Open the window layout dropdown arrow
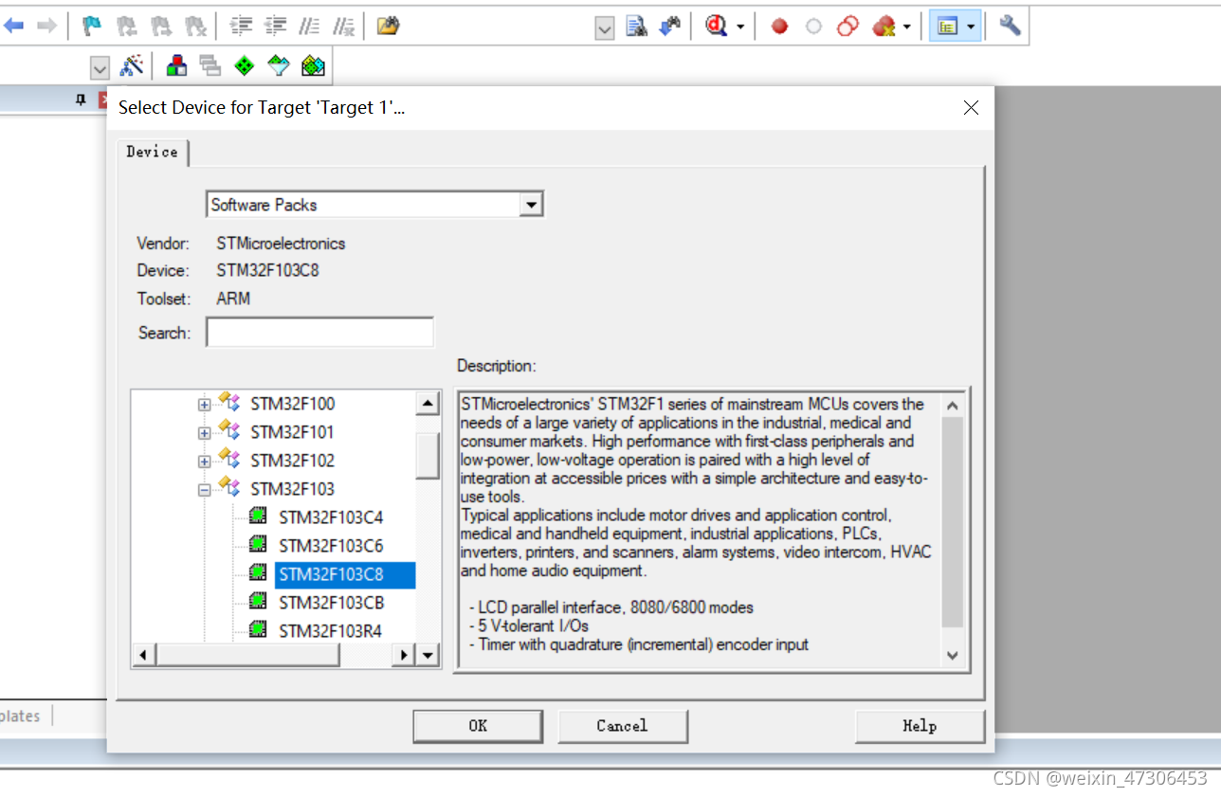 click(971, 27)
